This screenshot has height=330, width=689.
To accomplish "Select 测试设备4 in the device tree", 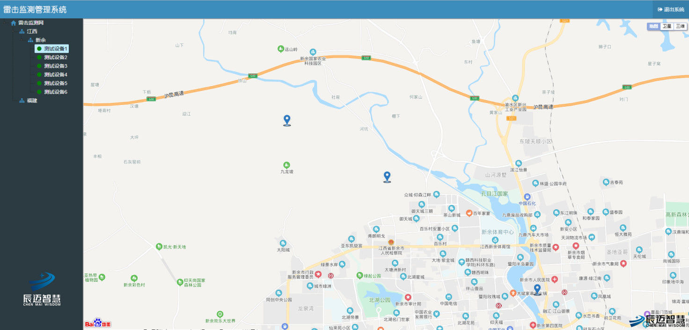I will pyautogui.click(x=56, y=74).
